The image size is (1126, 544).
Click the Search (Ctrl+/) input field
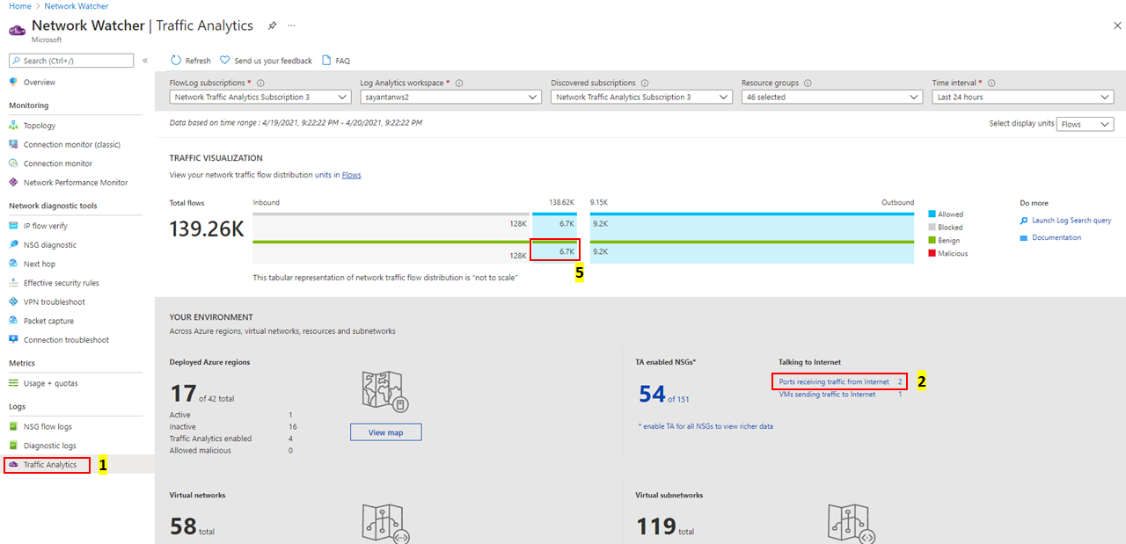pyautogui.click(x=71, y=61)
